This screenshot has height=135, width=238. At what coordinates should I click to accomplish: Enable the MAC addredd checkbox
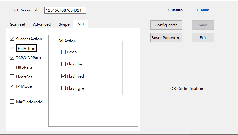12,102
